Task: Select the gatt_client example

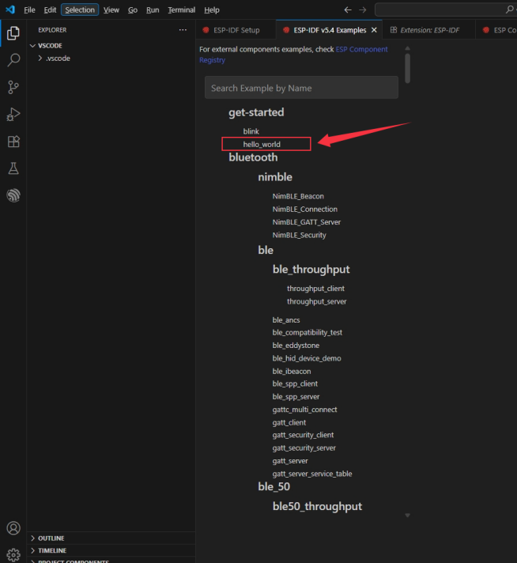Action: pyautogui.click(x=289, y=422)
